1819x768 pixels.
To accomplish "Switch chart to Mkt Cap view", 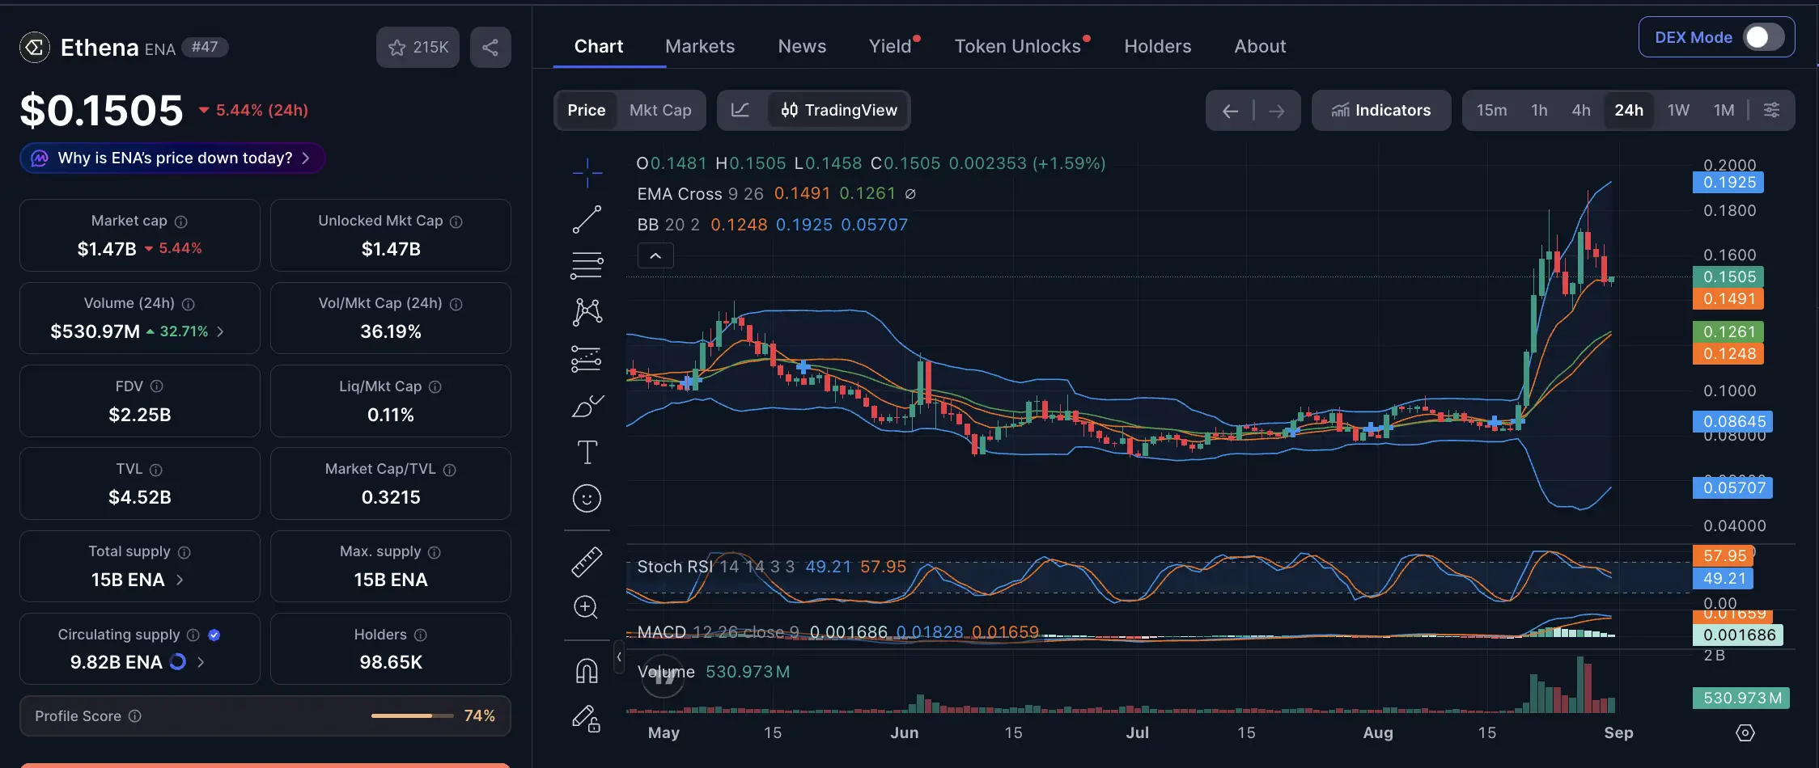I will (660, 110).
